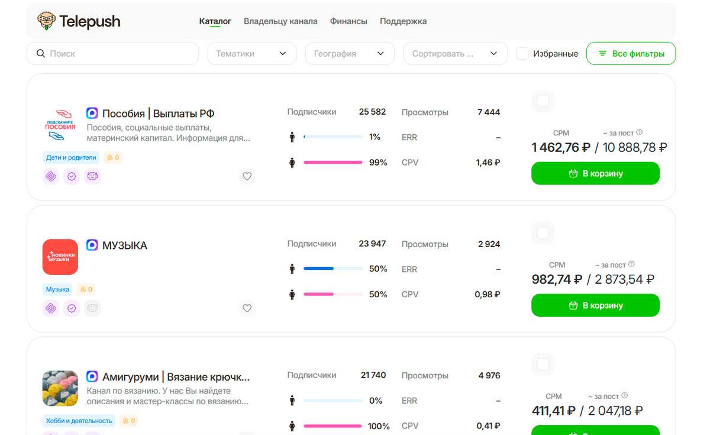Open the Новинки музыки channel avatar

(60, 257)
